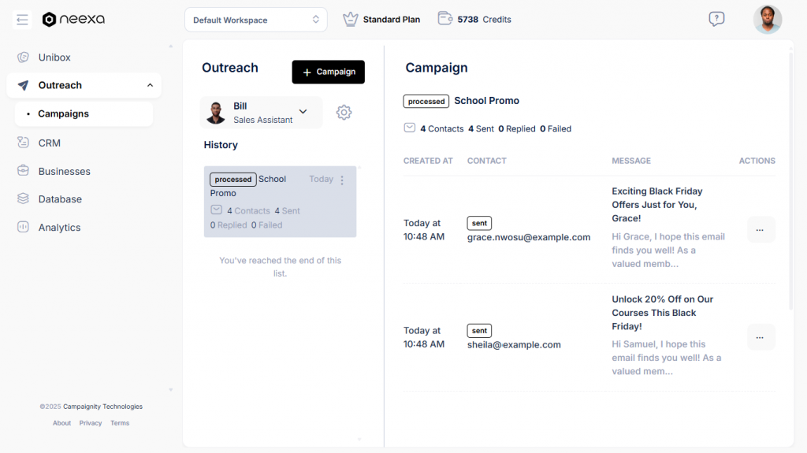Viewport: 807px width, 453px height.
Task: Open the CRM sidebar item
Action: click(49, 143)
